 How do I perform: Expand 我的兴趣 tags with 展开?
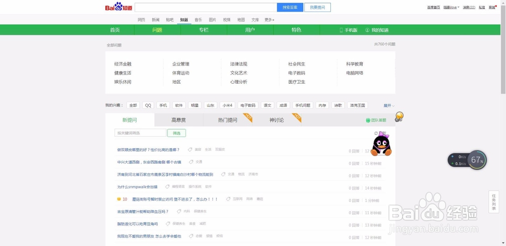coord(389,105)
